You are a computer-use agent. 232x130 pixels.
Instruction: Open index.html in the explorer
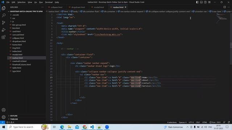click(x=17, y=51)
